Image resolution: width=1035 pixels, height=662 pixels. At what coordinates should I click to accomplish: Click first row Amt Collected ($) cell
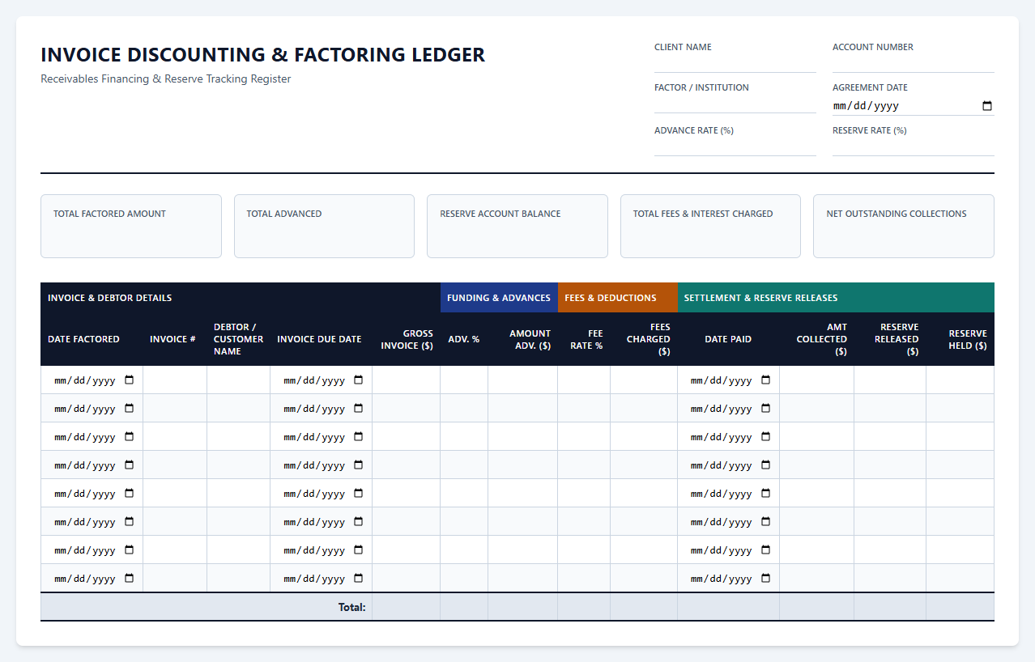point(817,380)
